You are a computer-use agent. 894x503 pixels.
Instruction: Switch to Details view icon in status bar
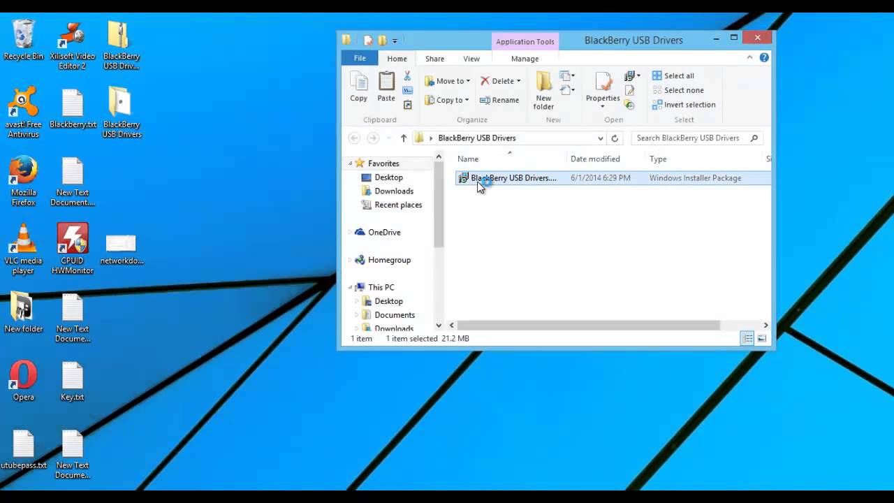tap(747, 339)
